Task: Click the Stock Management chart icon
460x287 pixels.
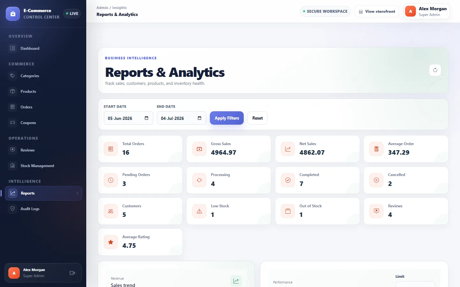Action: (x=13, y=166)
